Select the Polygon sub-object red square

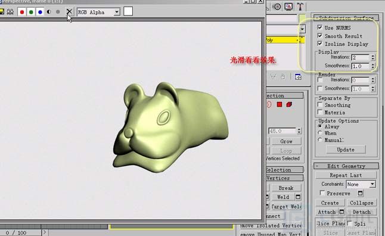click(x=280, y=104)
